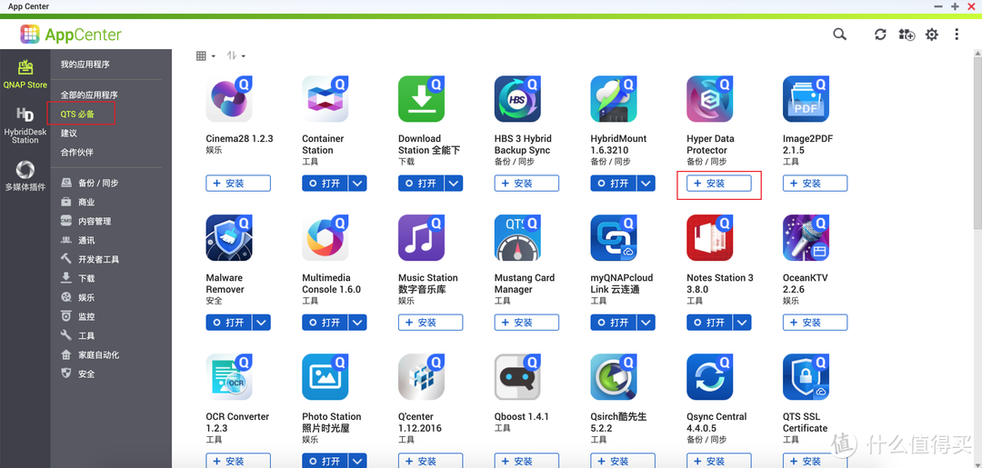The width and height of the screenshot is (982, 468).
Task: Click the Q'center cube icon
Action: pos(422,376)
